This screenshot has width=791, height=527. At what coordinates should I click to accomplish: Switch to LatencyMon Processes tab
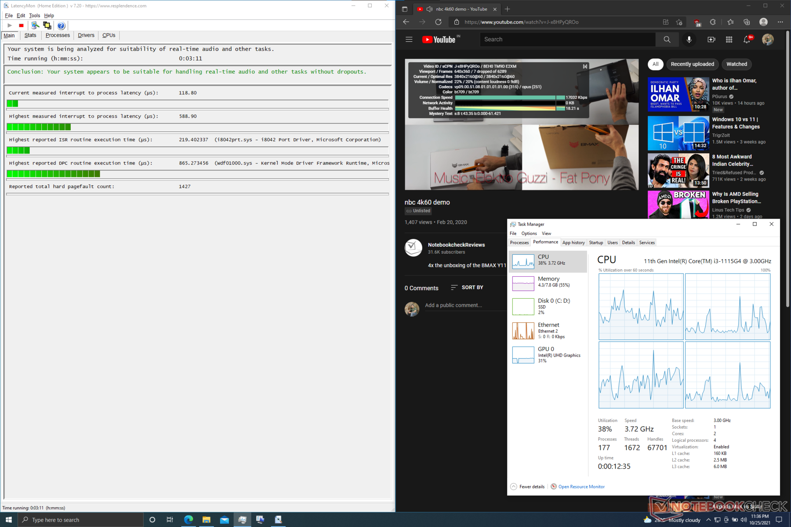pyautogui.click(x=58, y=35)
